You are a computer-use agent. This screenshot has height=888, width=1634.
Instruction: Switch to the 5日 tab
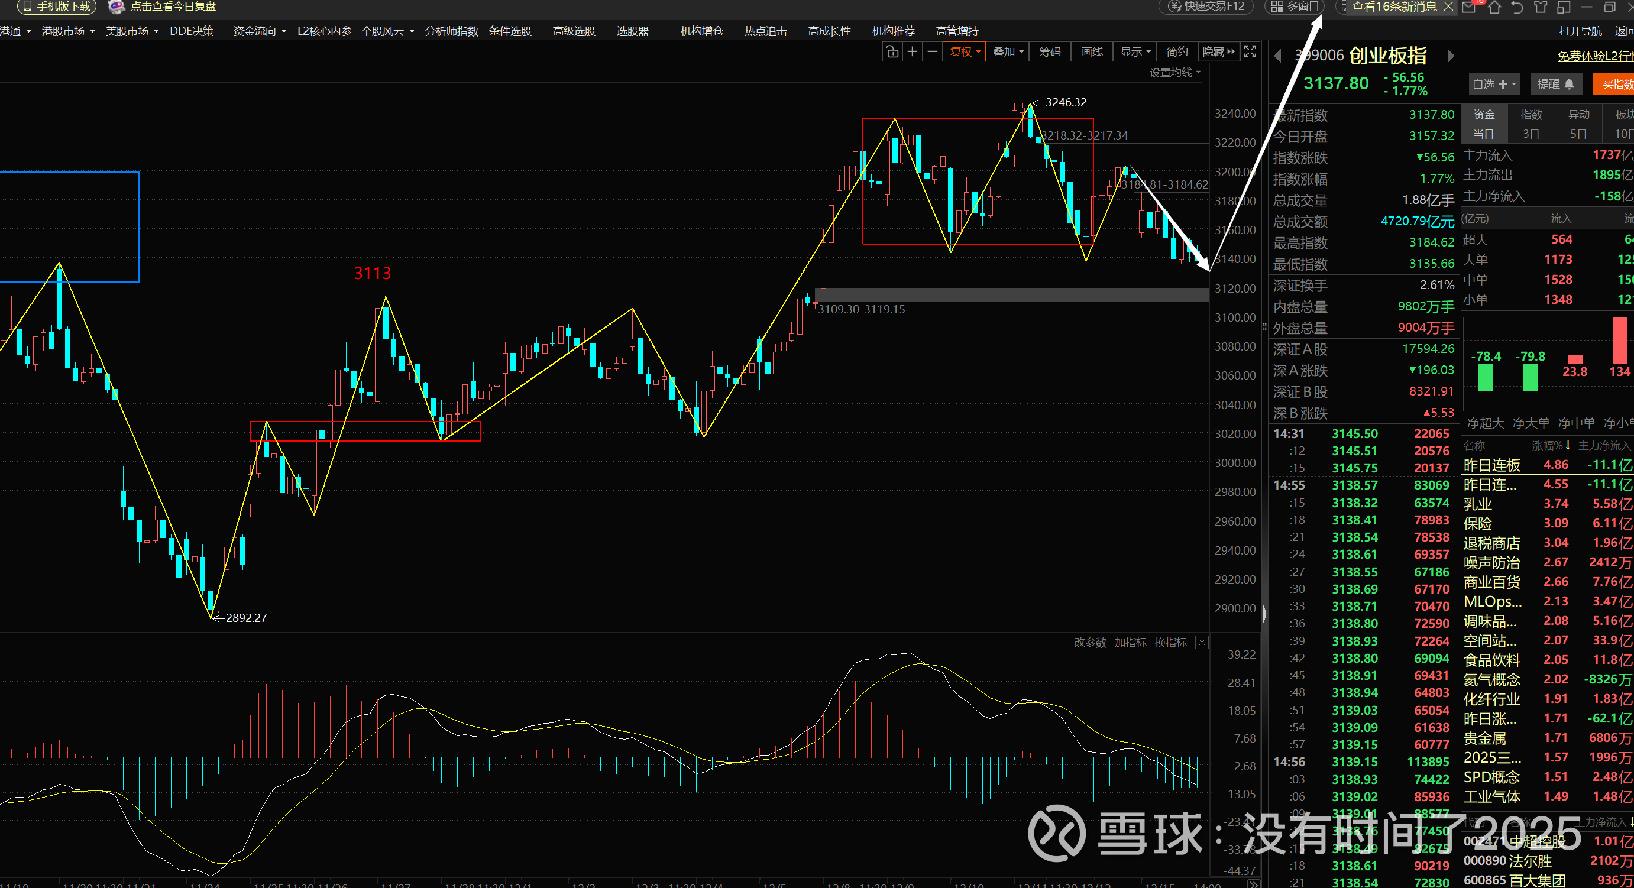[1578, 134]
